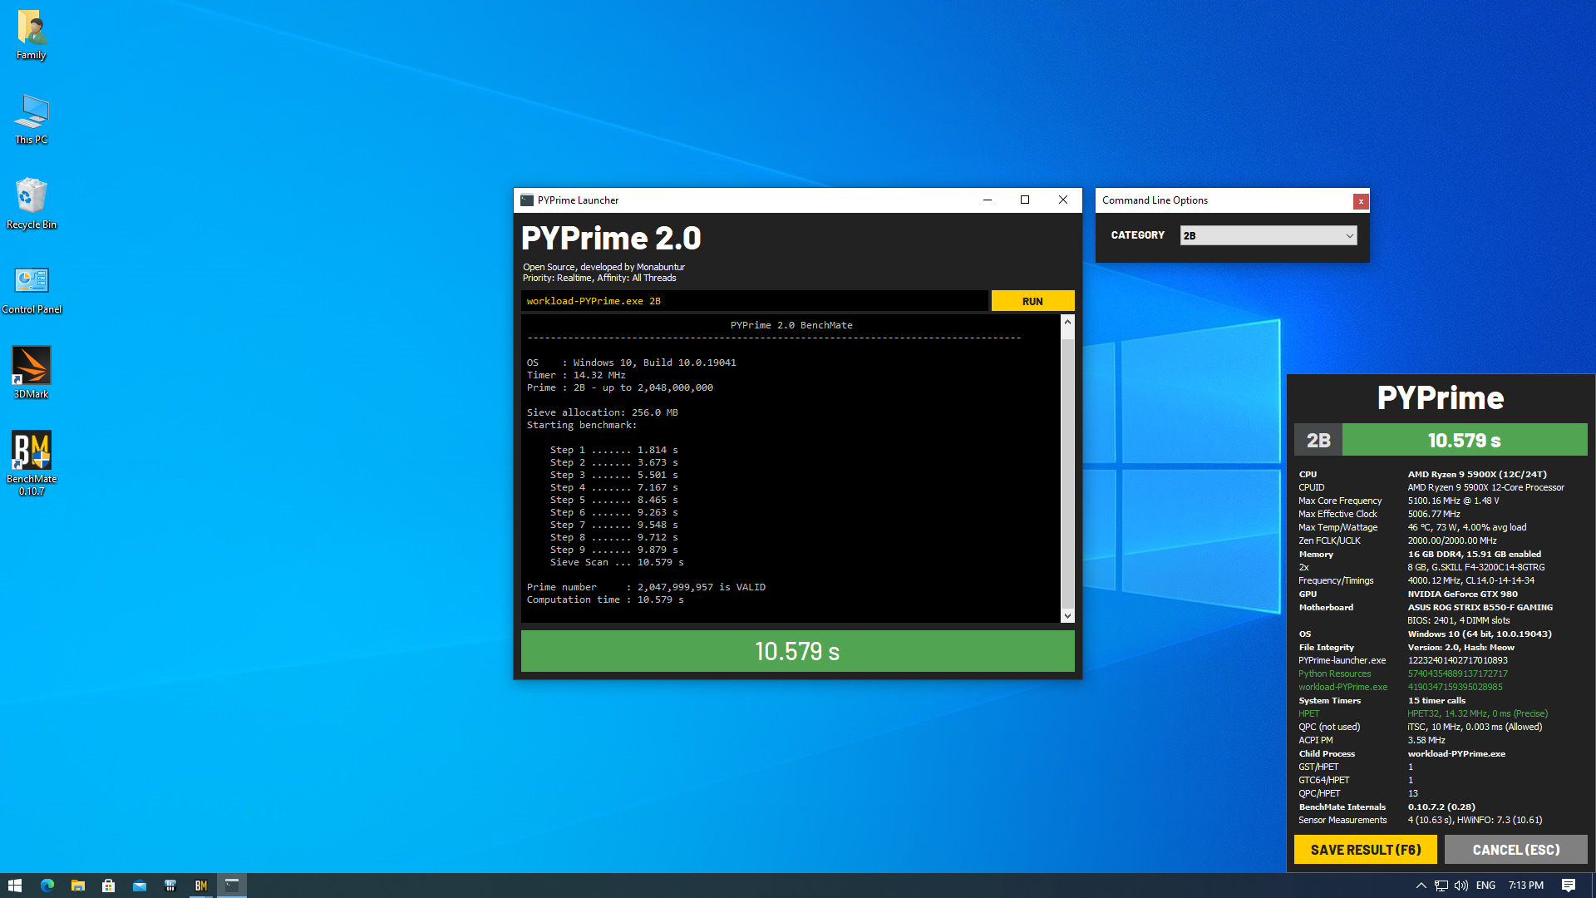Click the output scrollbar down arrow
Image resolution: width=1596 pixels, height=898 pixels.
pos(1067,616)
